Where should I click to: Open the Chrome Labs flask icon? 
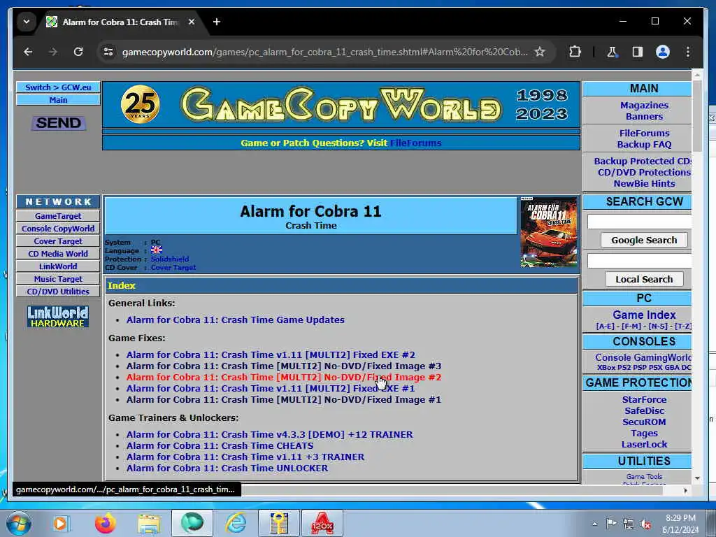point(612,52)
